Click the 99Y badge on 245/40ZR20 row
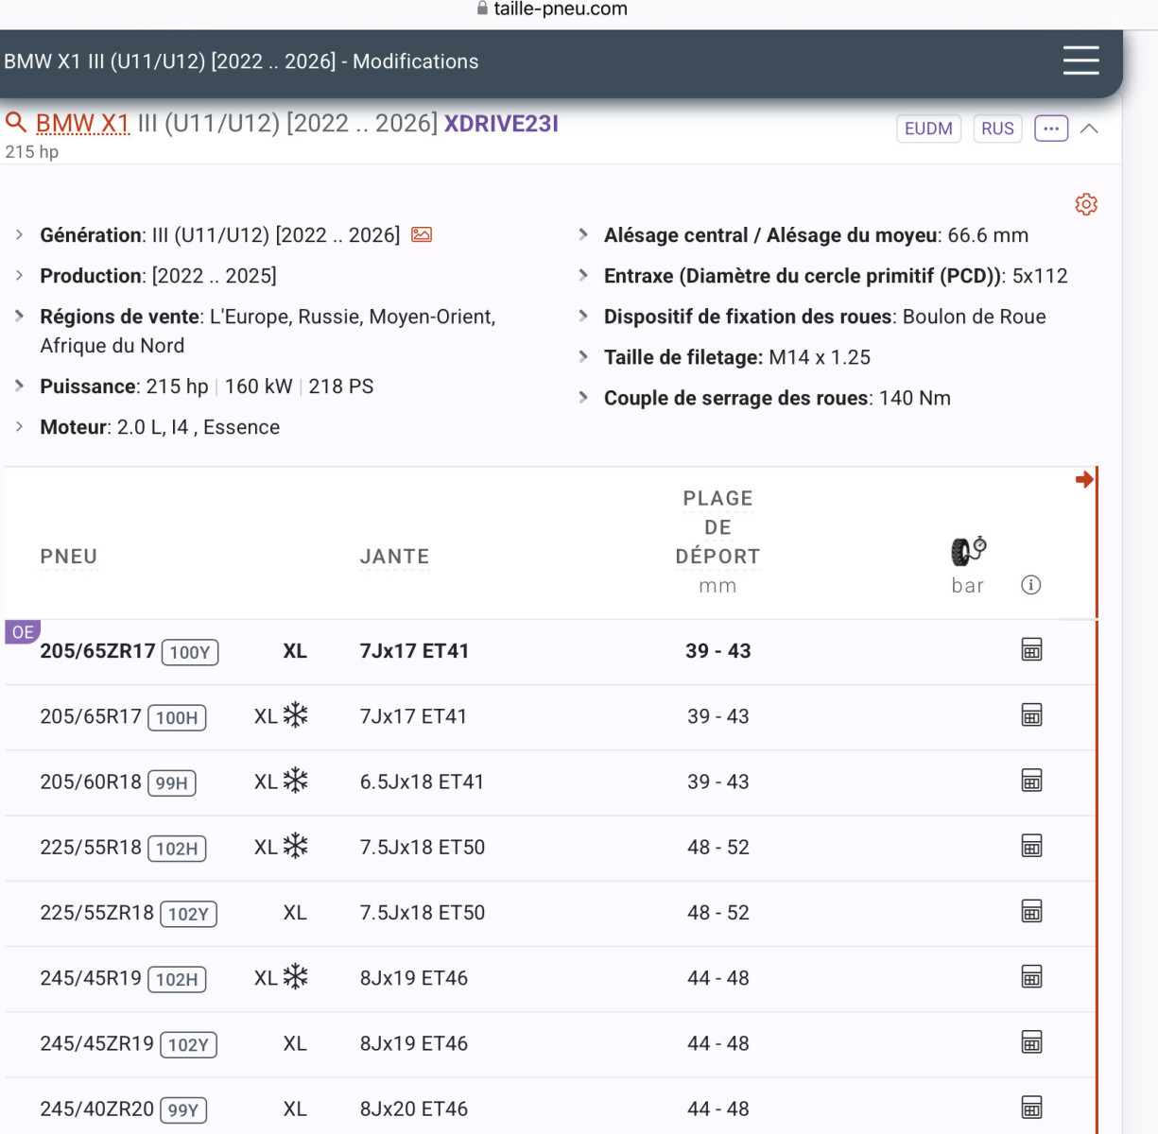Viewport: 1158px width, 1134px height. 183,1109
